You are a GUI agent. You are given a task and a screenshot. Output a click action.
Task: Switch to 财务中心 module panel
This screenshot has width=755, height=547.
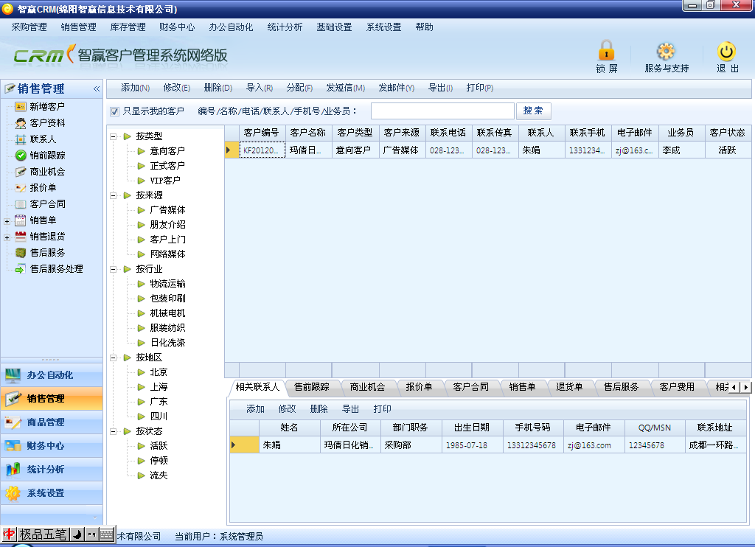pyautogui.click(x=52, y=446)
